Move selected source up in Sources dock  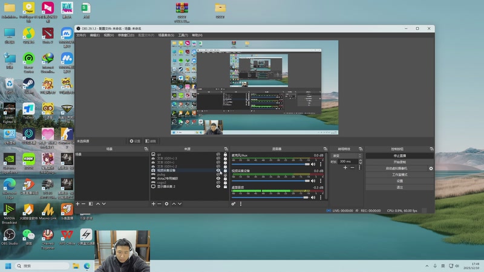point(174,204)
